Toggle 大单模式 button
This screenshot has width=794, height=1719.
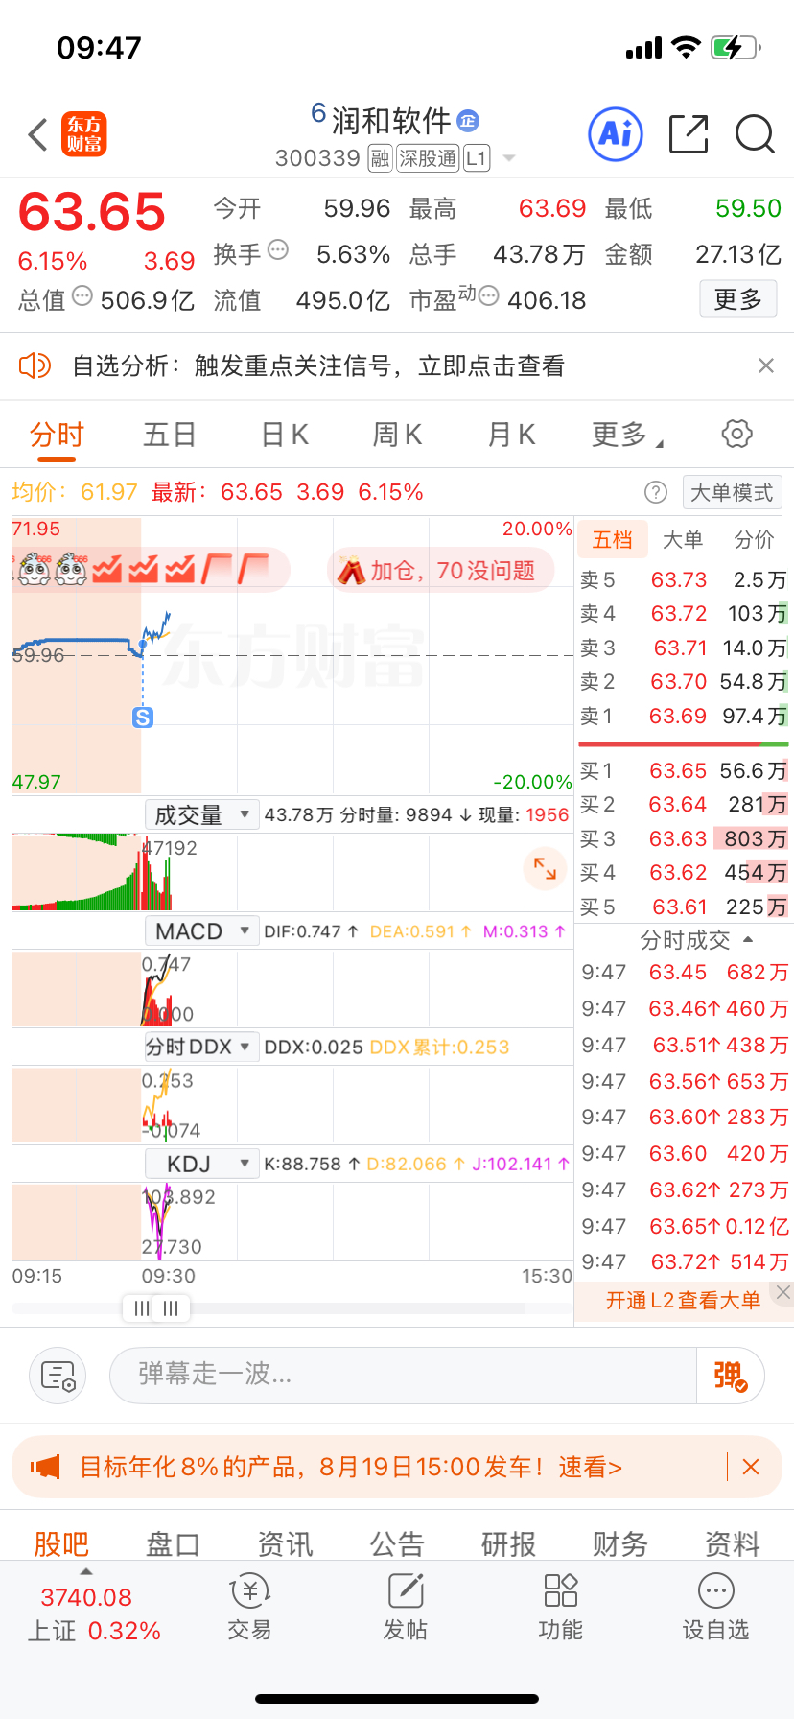coord(732,492)
